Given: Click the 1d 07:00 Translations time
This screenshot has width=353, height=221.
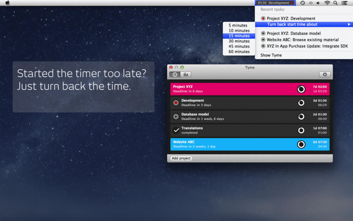Looking at the screenshot, I should pos(319,128).
